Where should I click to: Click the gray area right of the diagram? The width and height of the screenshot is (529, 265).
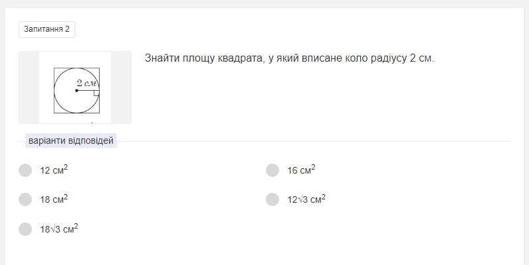pyautogui.click(x=121, y=87)
